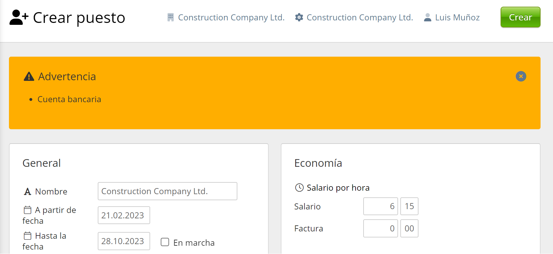The height and width of the screenshot is (254, 553).
Task: Click the building icon in the header
Action: 171,18
